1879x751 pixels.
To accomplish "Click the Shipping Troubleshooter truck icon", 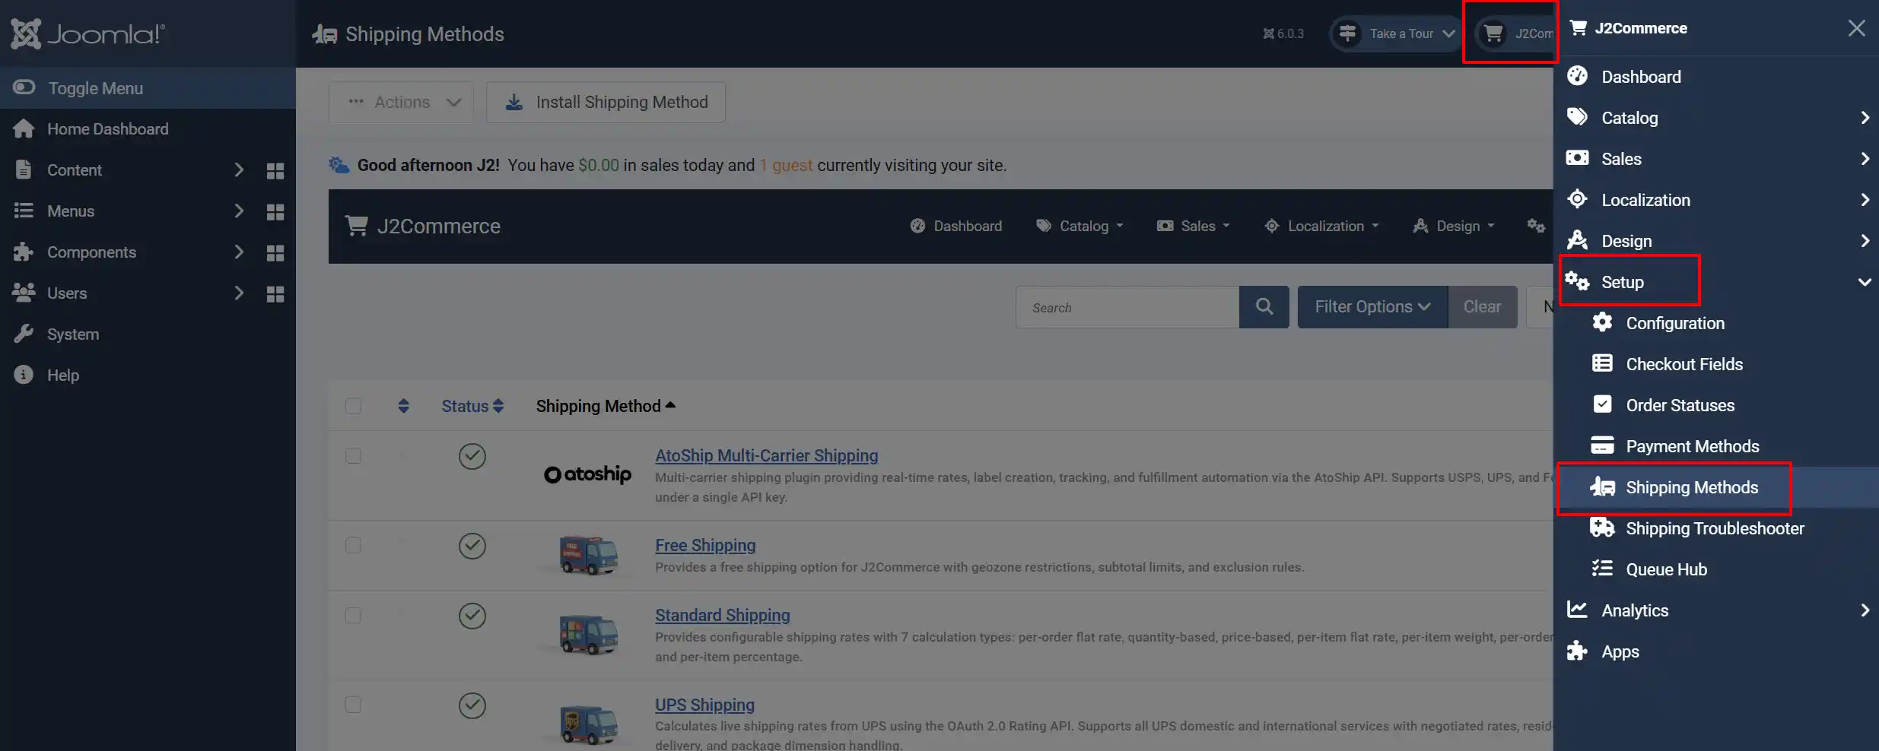I will click(1602, 528).
